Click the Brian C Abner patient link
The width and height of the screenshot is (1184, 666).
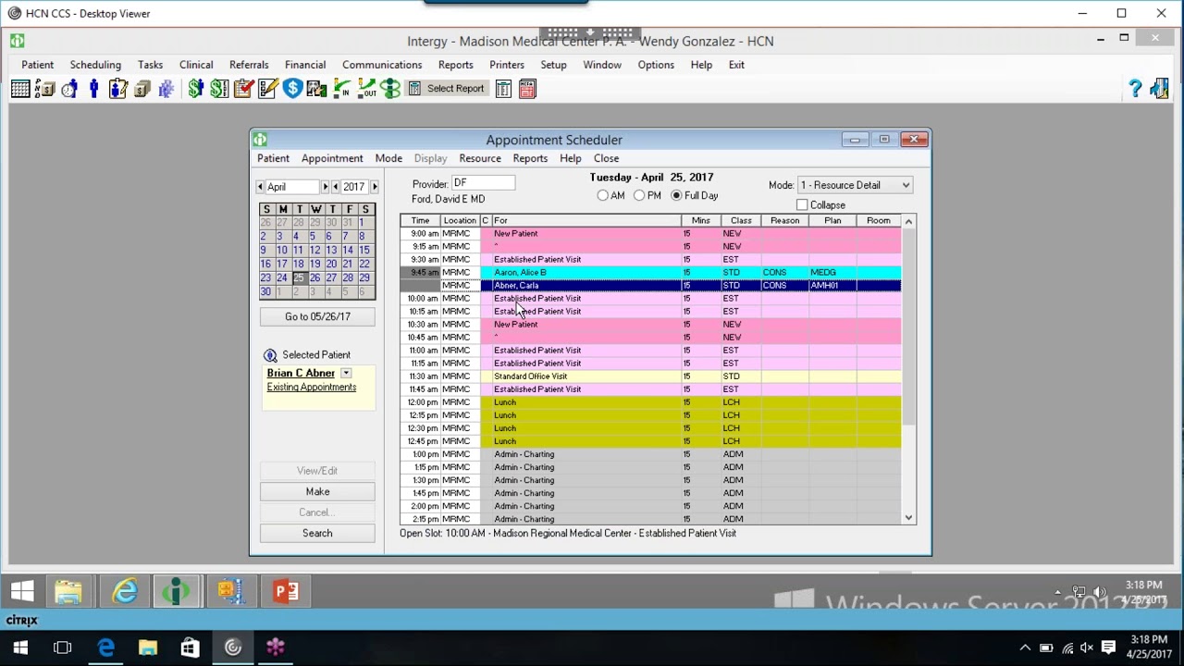pos(301,374)
